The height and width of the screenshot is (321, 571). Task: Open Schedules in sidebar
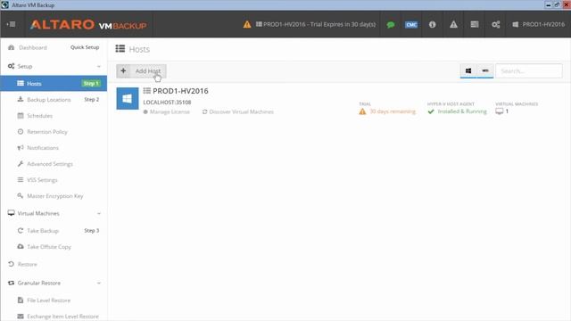click(39, 116)
